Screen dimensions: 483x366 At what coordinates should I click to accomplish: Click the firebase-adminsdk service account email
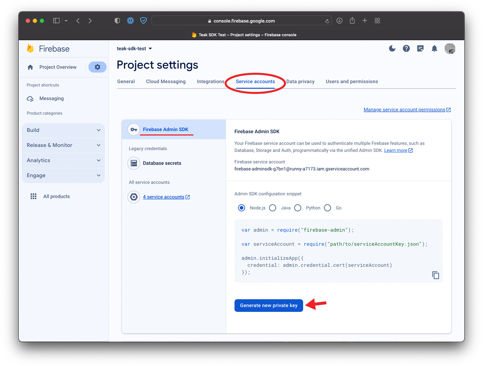[x=302, y=169]
